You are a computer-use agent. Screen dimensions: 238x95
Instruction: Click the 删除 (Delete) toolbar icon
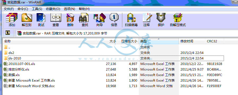(x=70, y=18)
